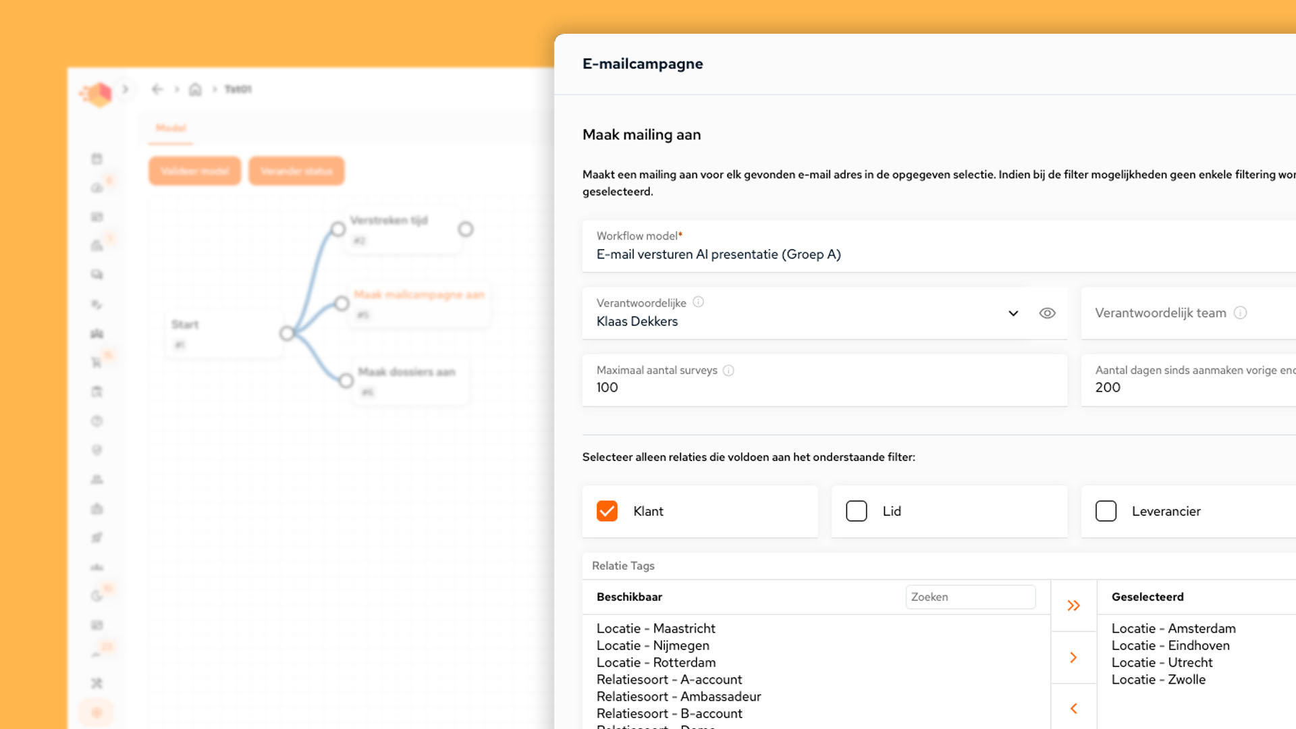Click the info icon next to Verantwoordelijk team
Viewport: 1296px width, 729px height.
(1240, 313)
